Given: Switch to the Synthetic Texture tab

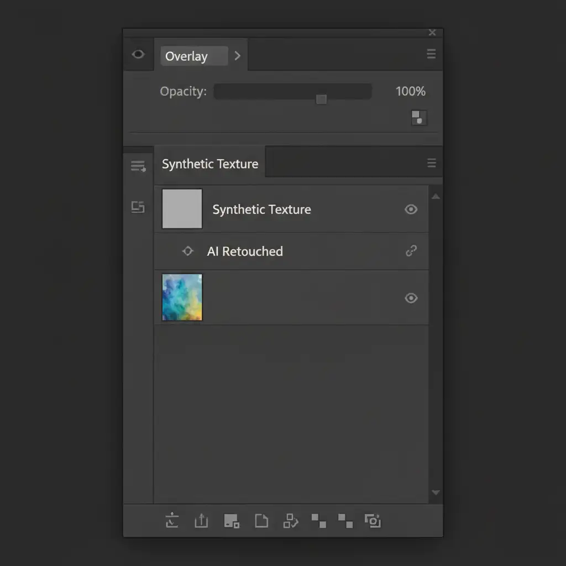Looking at the screenshot, I should [x=210, y=164].
